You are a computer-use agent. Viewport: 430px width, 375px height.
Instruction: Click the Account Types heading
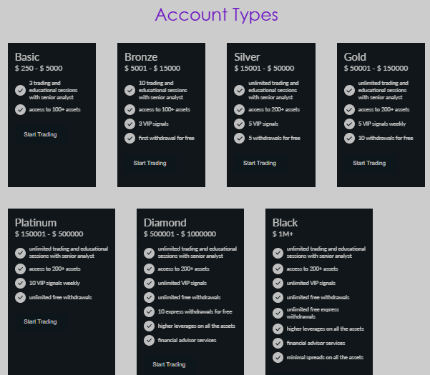[x=216, y=14]
